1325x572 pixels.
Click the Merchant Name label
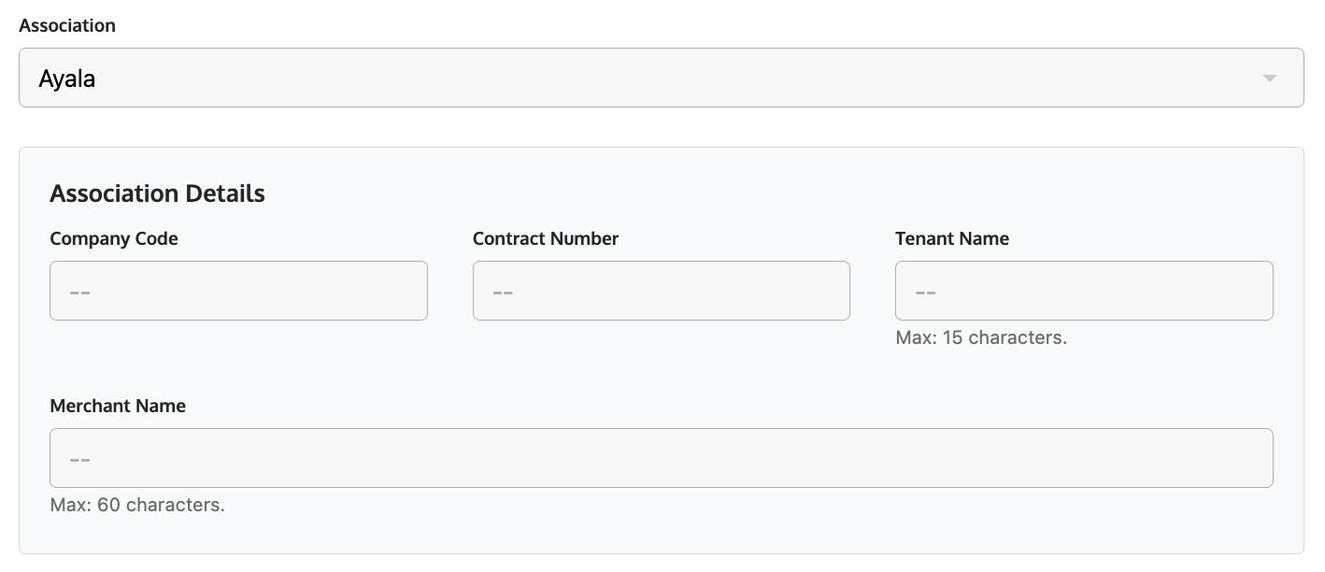tap(118, 406)
